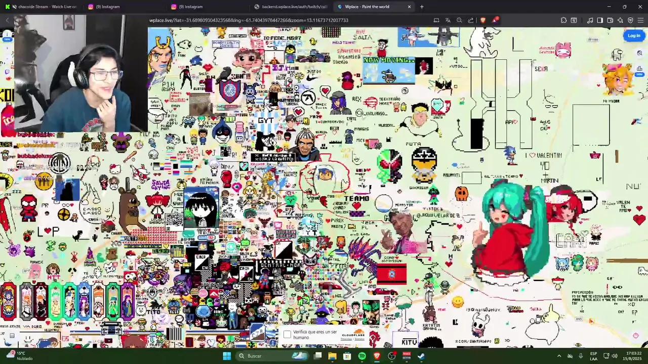
Task: Open Brave Shields lion icon
Action: click(483, 20)
